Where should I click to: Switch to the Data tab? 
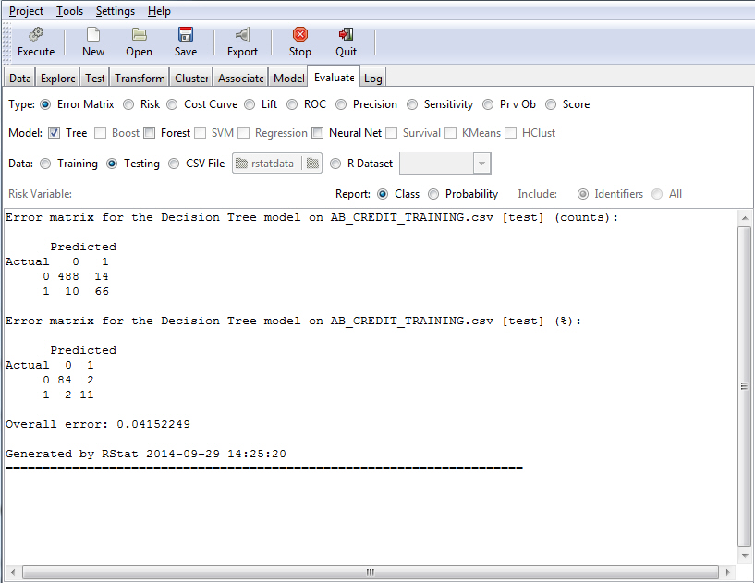(19, 78)
